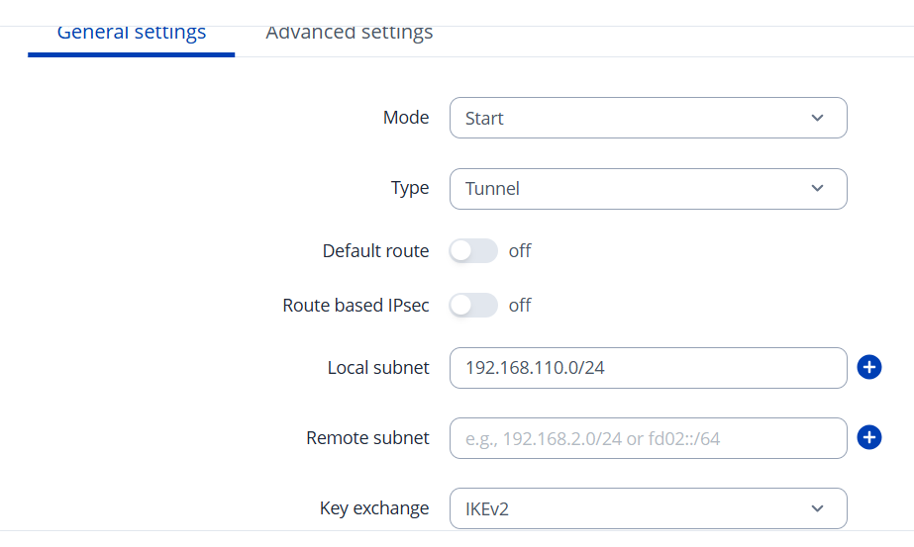Switch to the Advanced settings tab
Image resolution: width=914 pixels, height=547 pixels.
(x=349, y=33)
